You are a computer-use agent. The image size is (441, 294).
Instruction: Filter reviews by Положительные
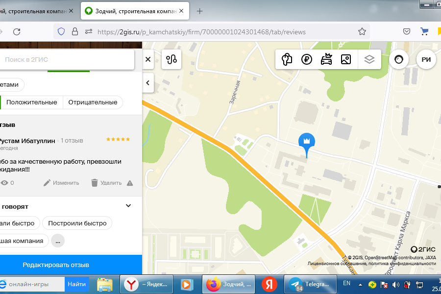(31, 102)
